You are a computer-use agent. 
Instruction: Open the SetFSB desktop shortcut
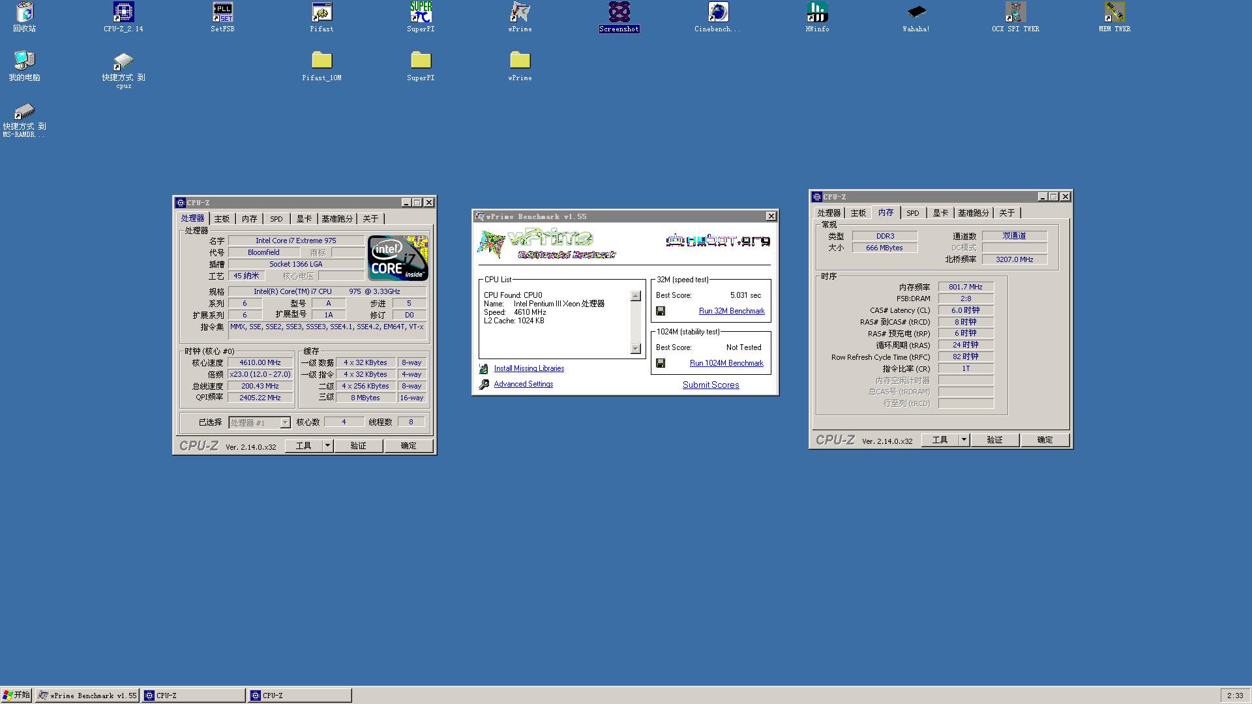[222, 17]
